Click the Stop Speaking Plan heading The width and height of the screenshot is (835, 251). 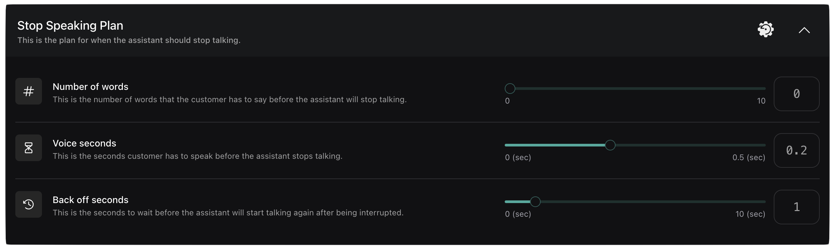70,26
